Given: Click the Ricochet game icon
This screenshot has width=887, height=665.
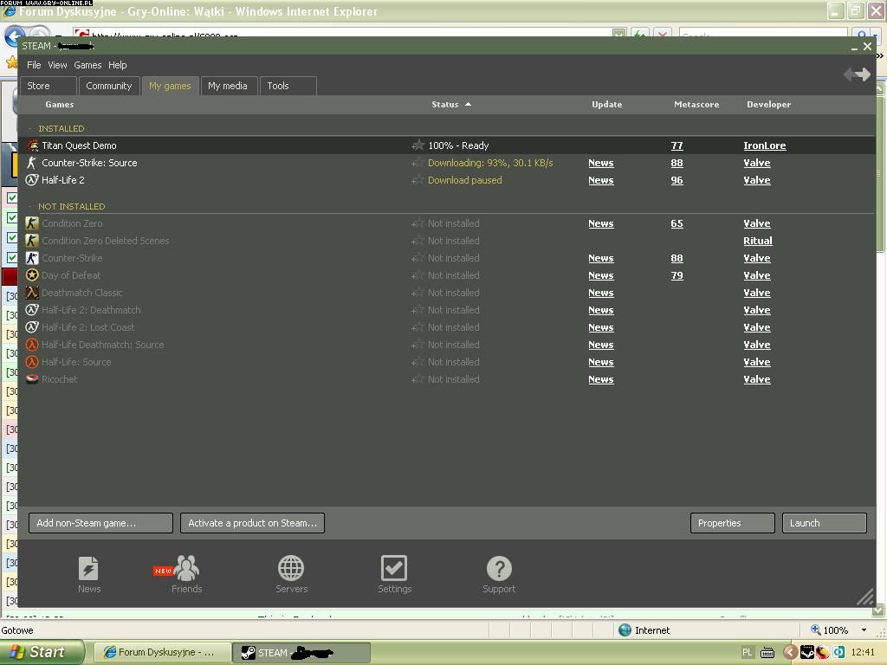Looking at the screenshot, I should point(32,379).
